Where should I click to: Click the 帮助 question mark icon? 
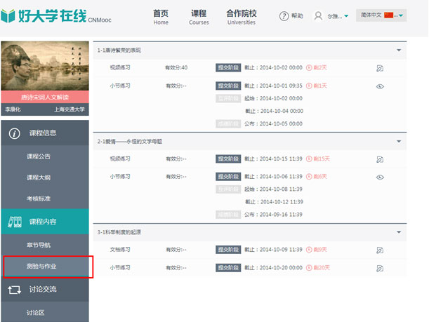click(284, 16)
